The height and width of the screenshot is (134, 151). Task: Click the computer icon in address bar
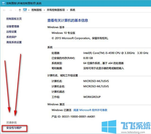tap(25, 10)
